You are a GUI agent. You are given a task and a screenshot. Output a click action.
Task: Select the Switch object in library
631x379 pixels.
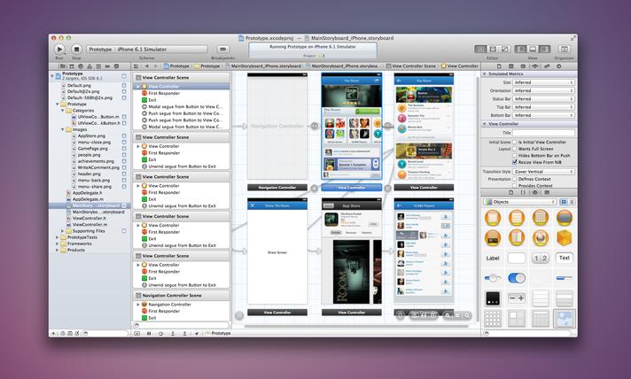[517, 278]
